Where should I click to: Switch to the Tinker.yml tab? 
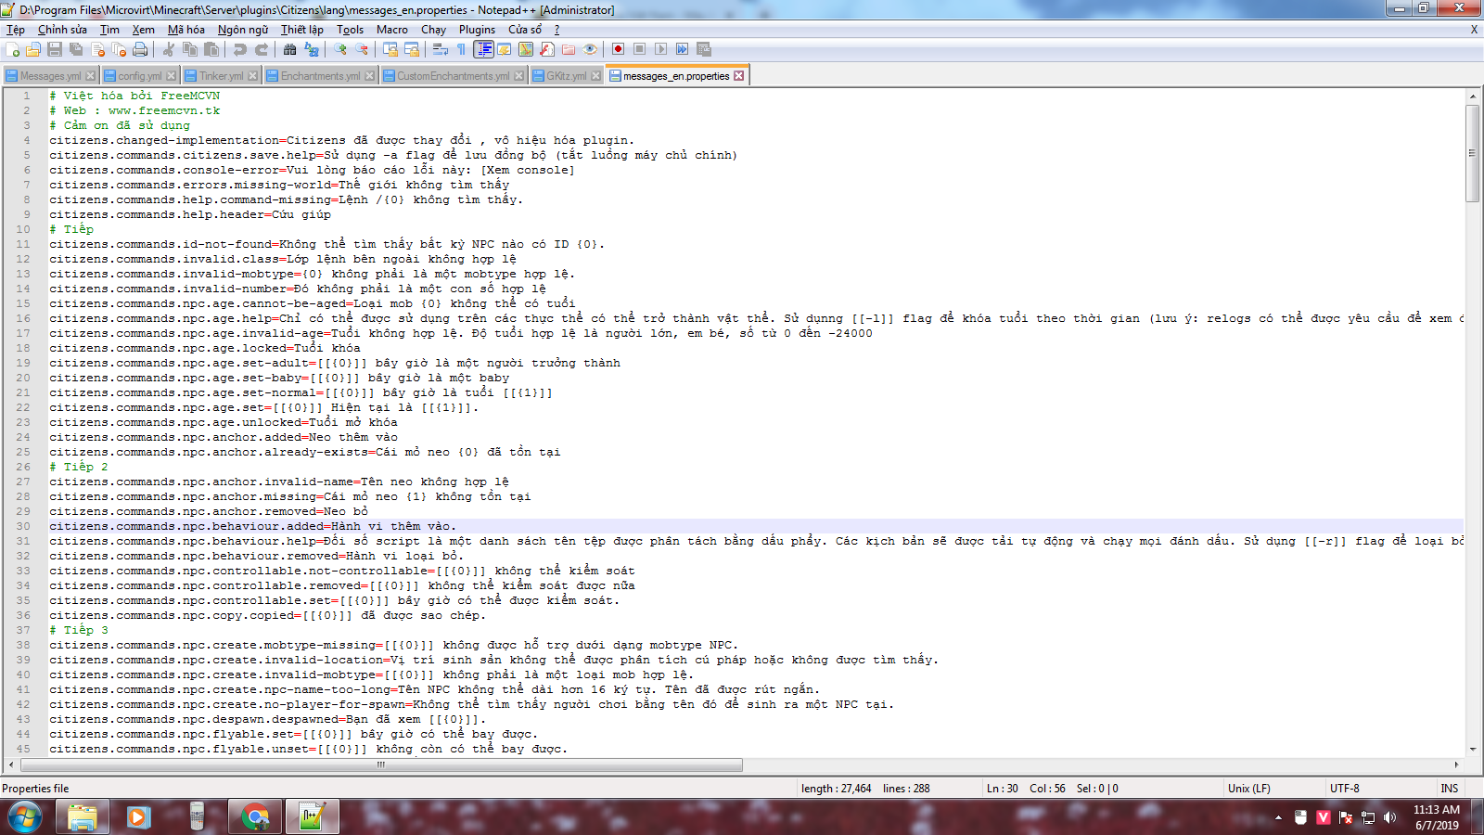tap(221, 76)
